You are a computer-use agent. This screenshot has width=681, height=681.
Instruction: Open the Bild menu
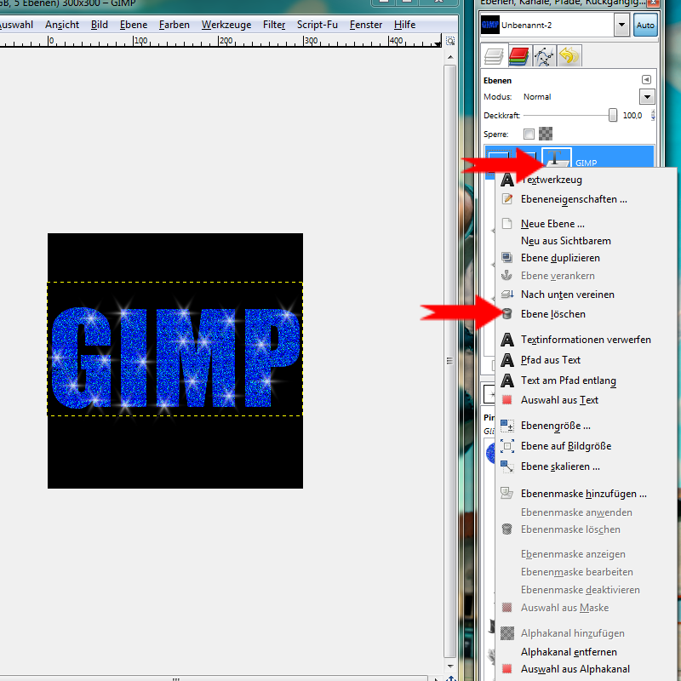tap(100, 25)
